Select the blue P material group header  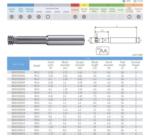tap(21, 5)
